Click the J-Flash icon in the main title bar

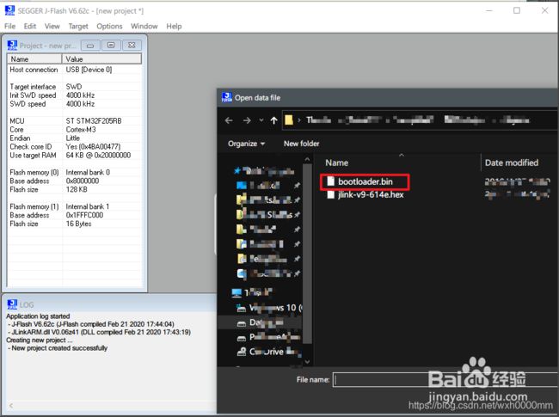click(9, 10)
